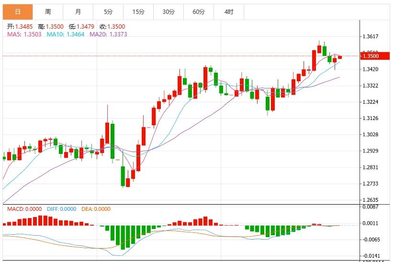Click the 0.0087 MACD axis label
The width and height of the screenshot is (394, 262).
371,207
